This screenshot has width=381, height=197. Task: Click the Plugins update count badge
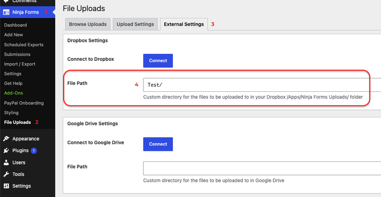(34, 150)
